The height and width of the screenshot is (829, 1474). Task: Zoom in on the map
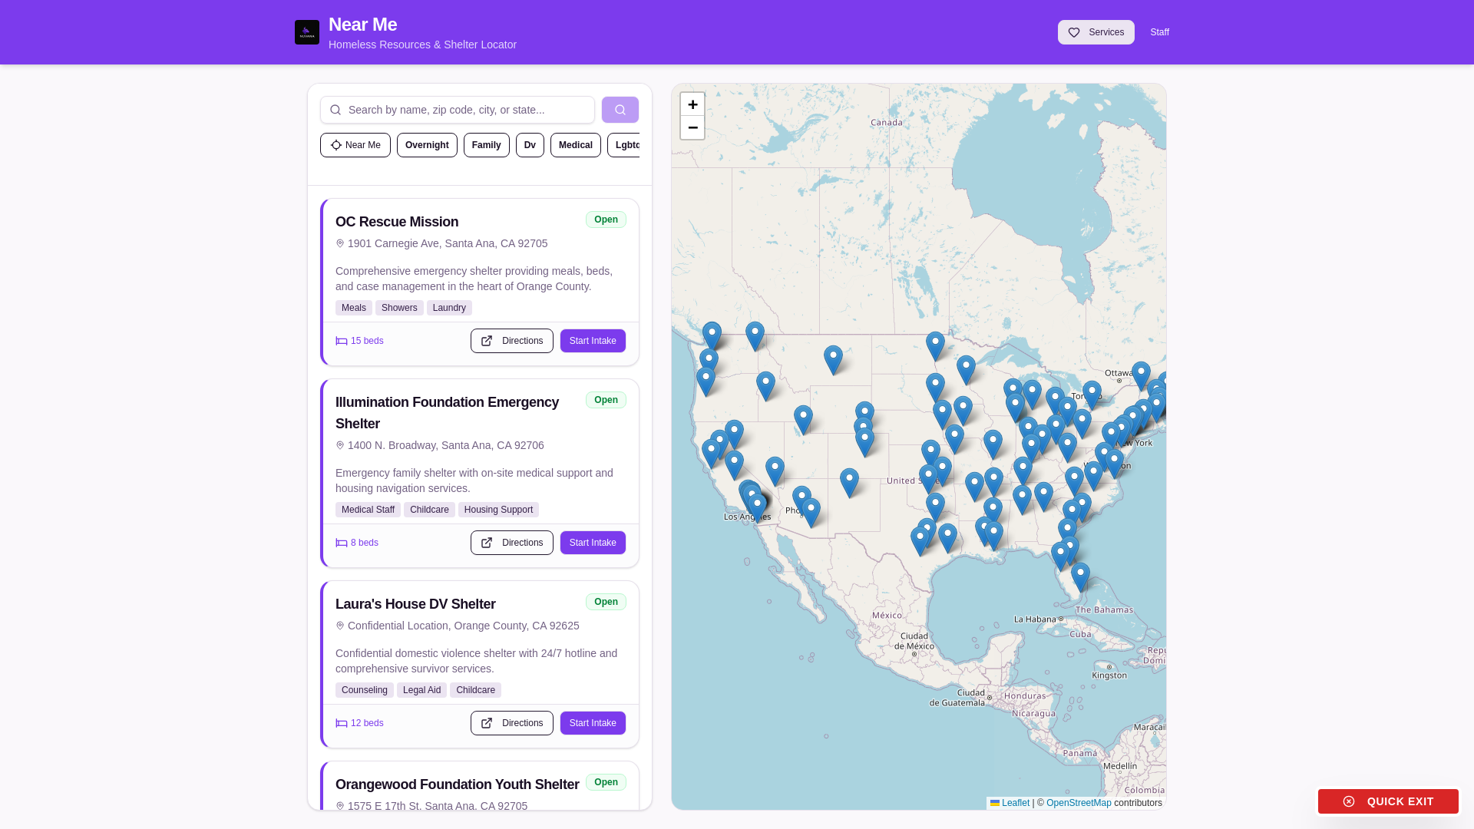click(692, 104)
